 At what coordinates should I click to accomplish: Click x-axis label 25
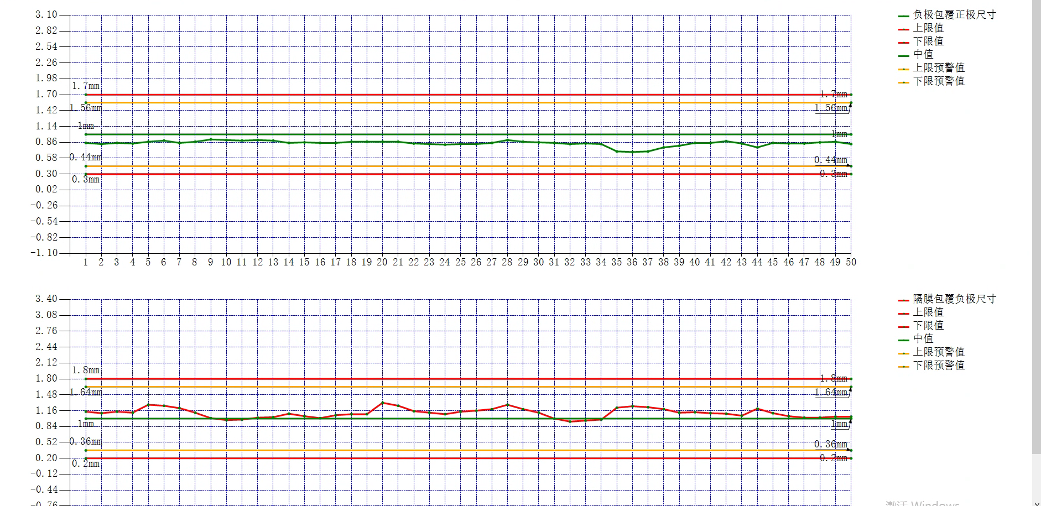click(x=460, y=262)
